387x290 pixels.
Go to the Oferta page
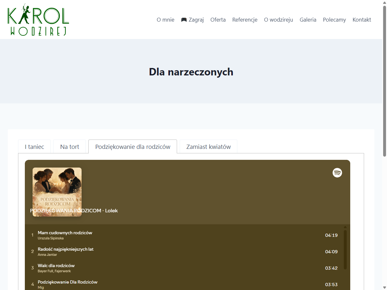pos(218,20)
